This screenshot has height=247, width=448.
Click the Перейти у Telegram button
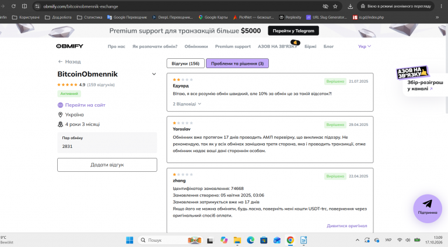tap(293, 31)
